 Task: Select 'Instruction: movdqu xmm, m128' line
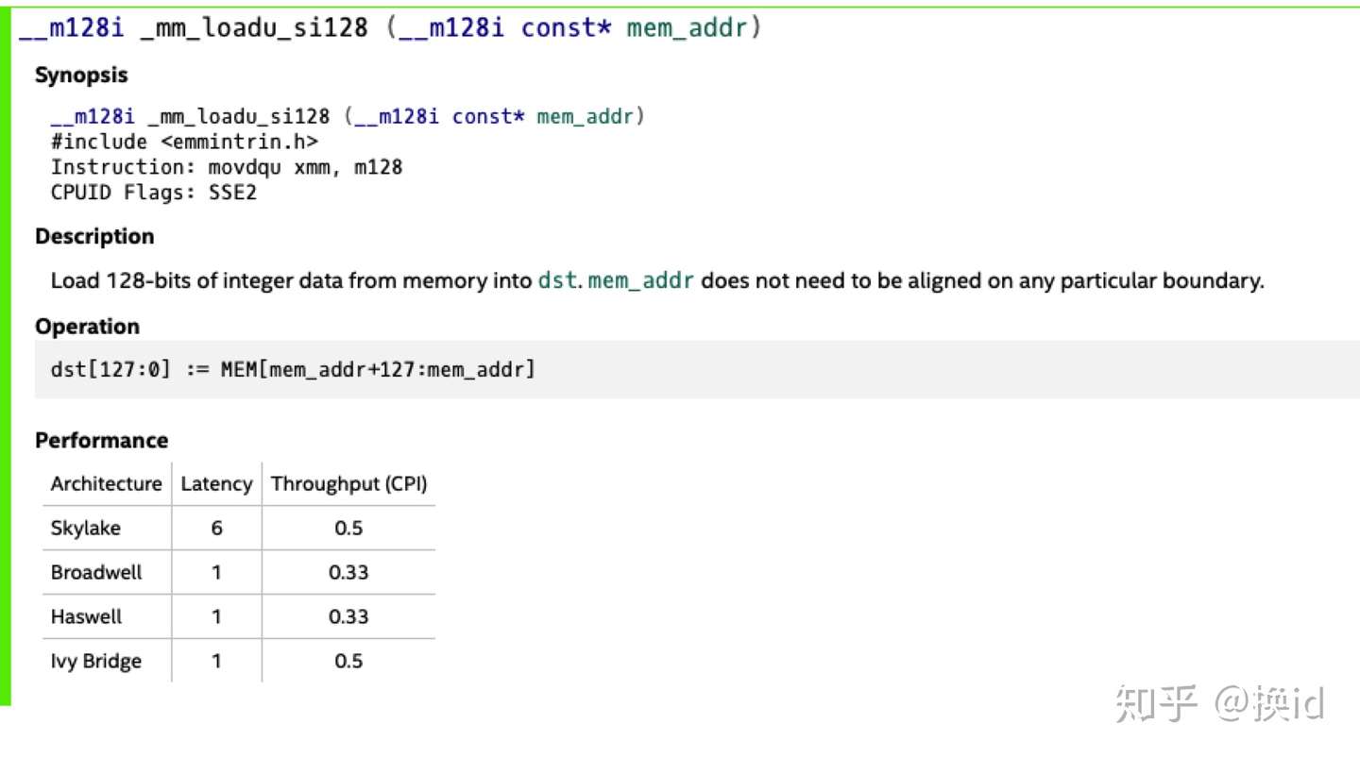coord(227,167)
